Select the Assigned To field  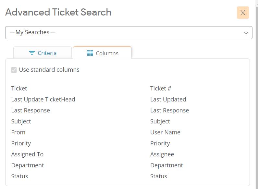pos(27,154)
